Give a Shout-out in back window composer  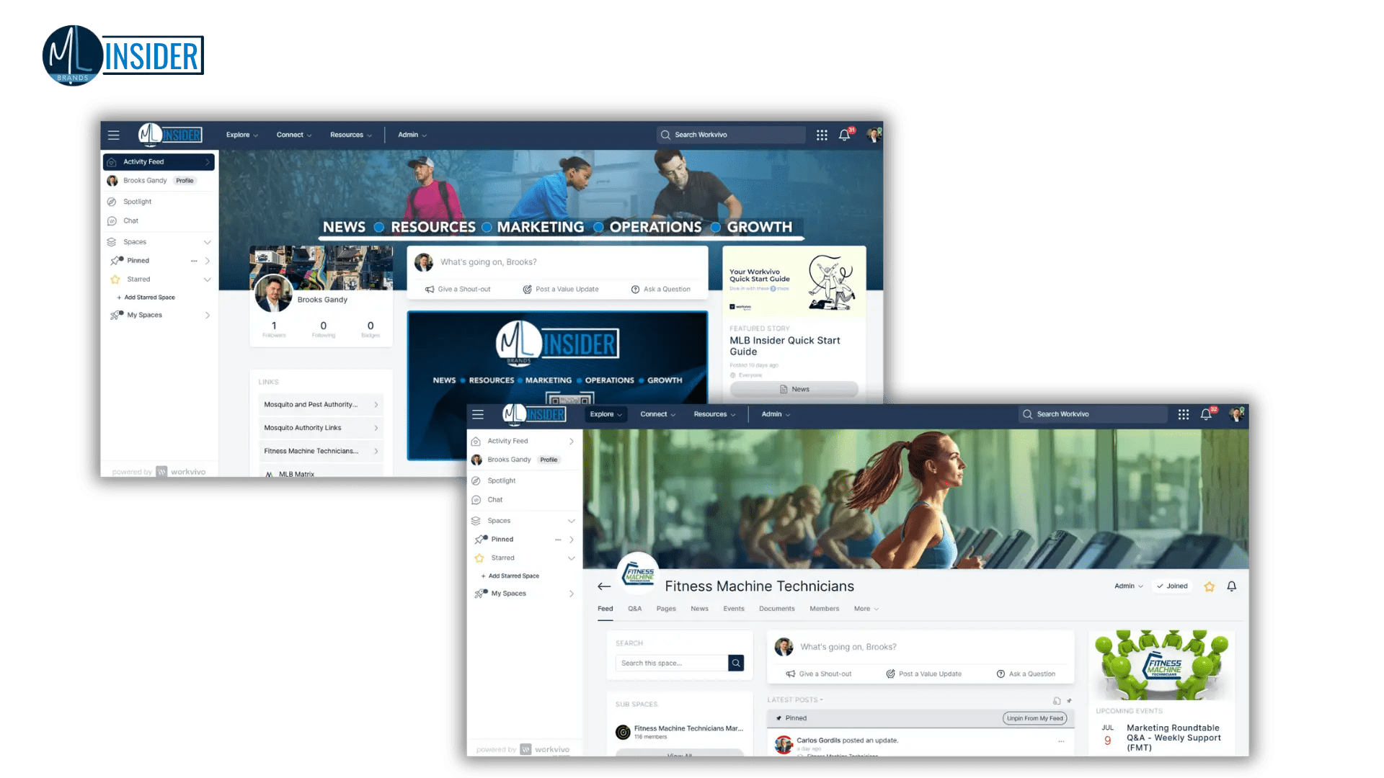(458, 290)
